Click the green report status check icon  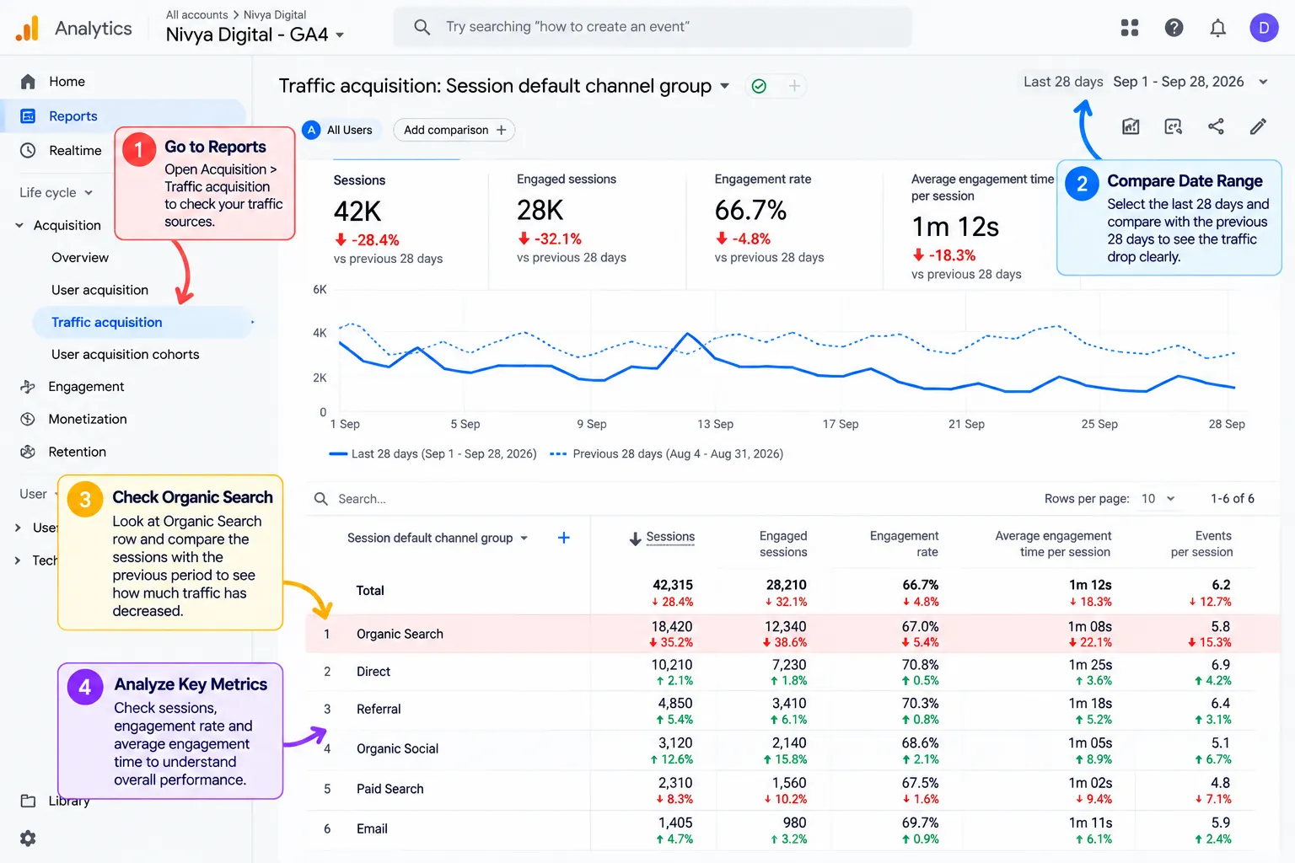pyautogui.click(x=759, y=86)
